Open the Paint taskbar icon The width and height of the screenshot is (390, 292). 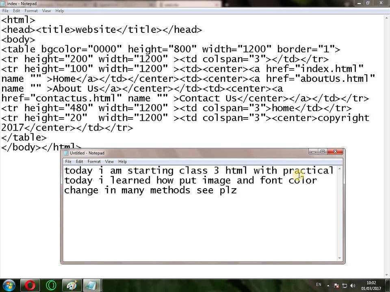(x=71, y=285)
